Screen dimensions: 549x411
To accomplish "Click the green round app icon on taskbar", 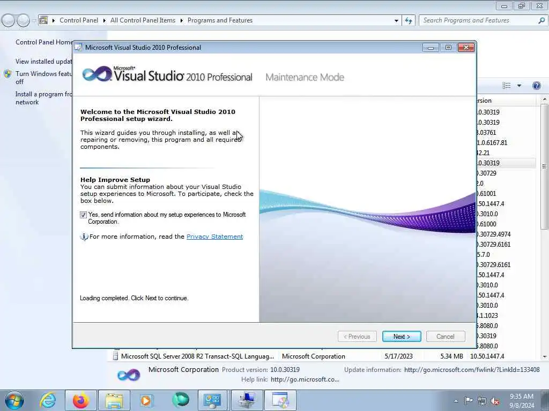I will pos(181,400).
